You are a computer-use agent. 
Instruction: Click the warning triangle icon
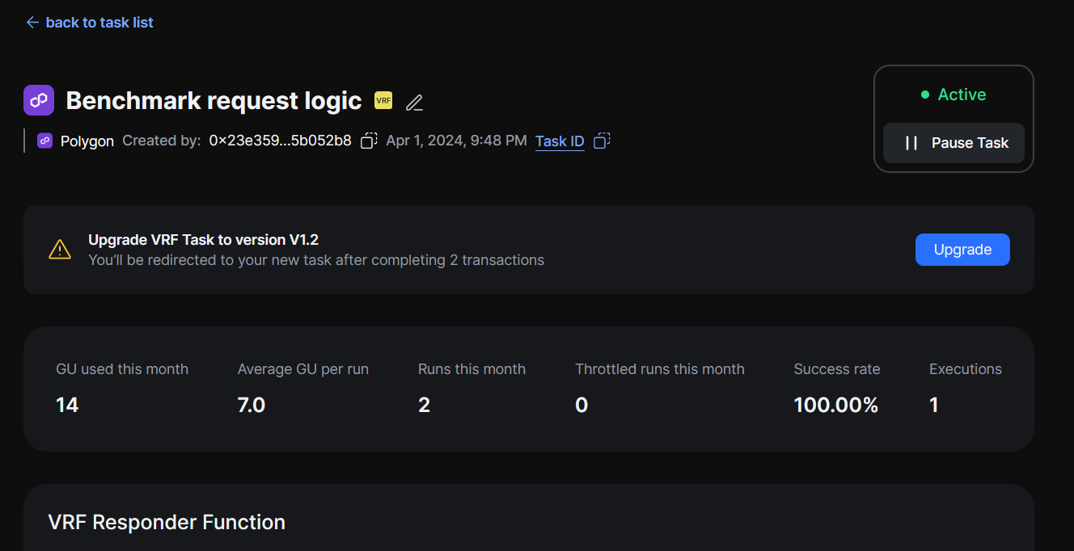60,249
